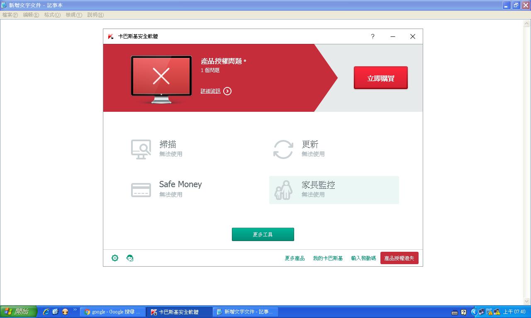Viewport: 531px width, 318px height.
Task: Click the red 產品授權遺失 license status button
Action: coord(399,258)
